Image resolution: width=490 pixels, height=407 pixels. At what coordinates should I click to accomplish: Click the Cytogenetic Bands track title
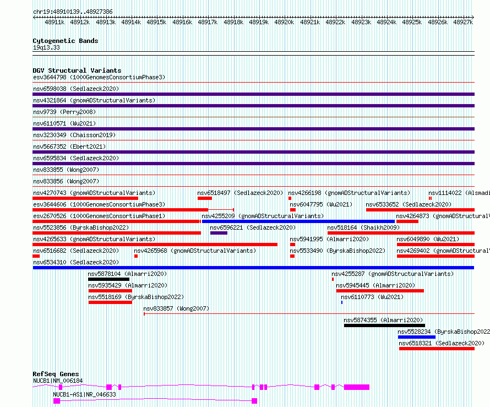coord(66,41)
